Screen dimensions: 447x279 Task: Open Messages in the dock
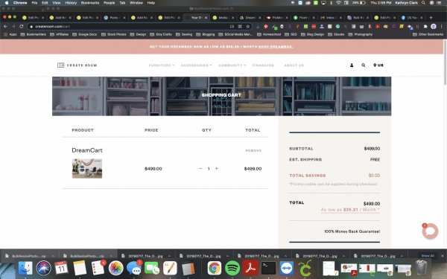[134, 268]
